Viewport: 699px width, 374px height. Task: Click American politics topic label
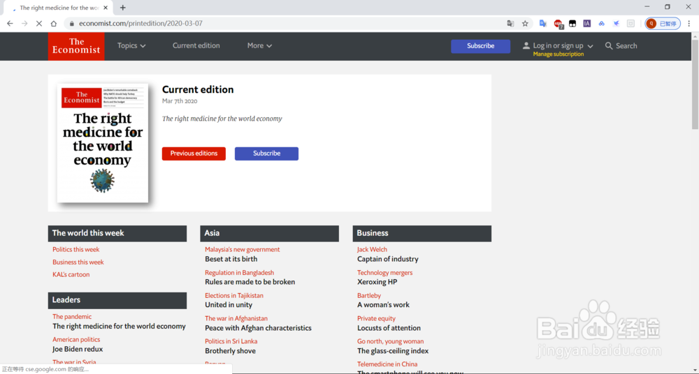(76, 340)
